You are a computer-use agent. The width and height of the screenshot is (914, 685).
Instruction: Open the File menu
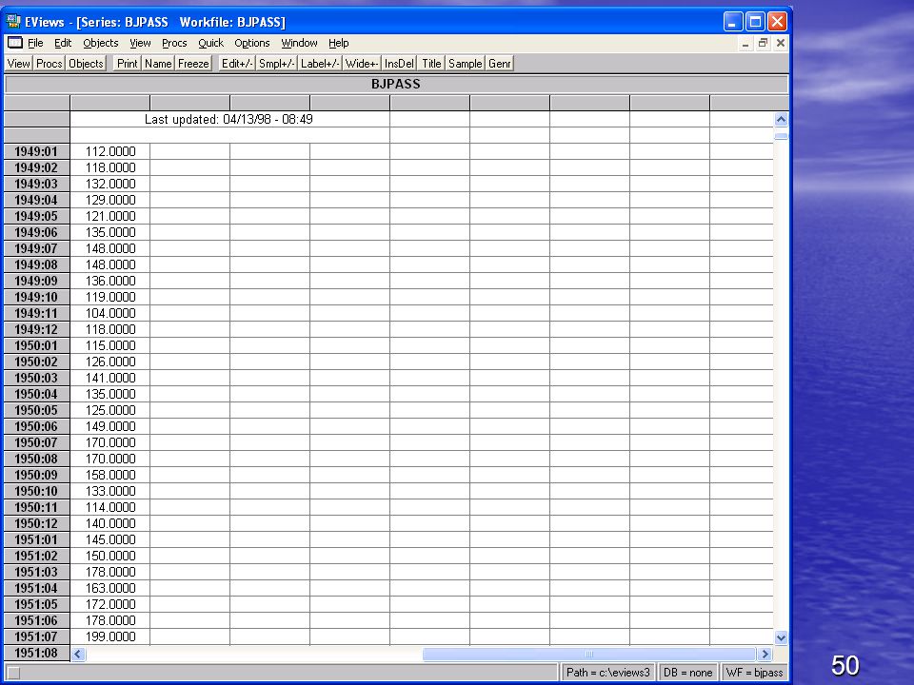35,43
